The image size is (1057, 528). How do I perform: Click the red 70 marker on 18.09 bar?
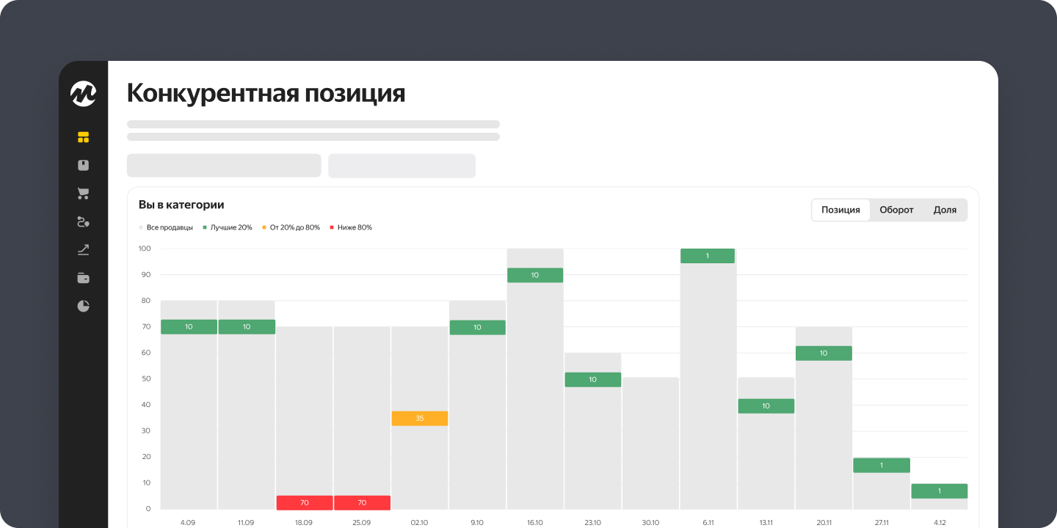point(304,503)
